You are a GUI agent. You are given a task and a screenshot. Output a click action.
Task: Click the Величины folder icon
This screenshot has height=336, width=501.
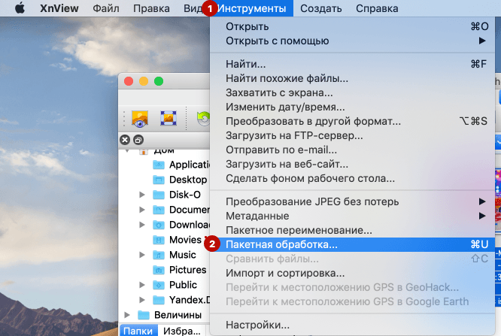(144, 315)
